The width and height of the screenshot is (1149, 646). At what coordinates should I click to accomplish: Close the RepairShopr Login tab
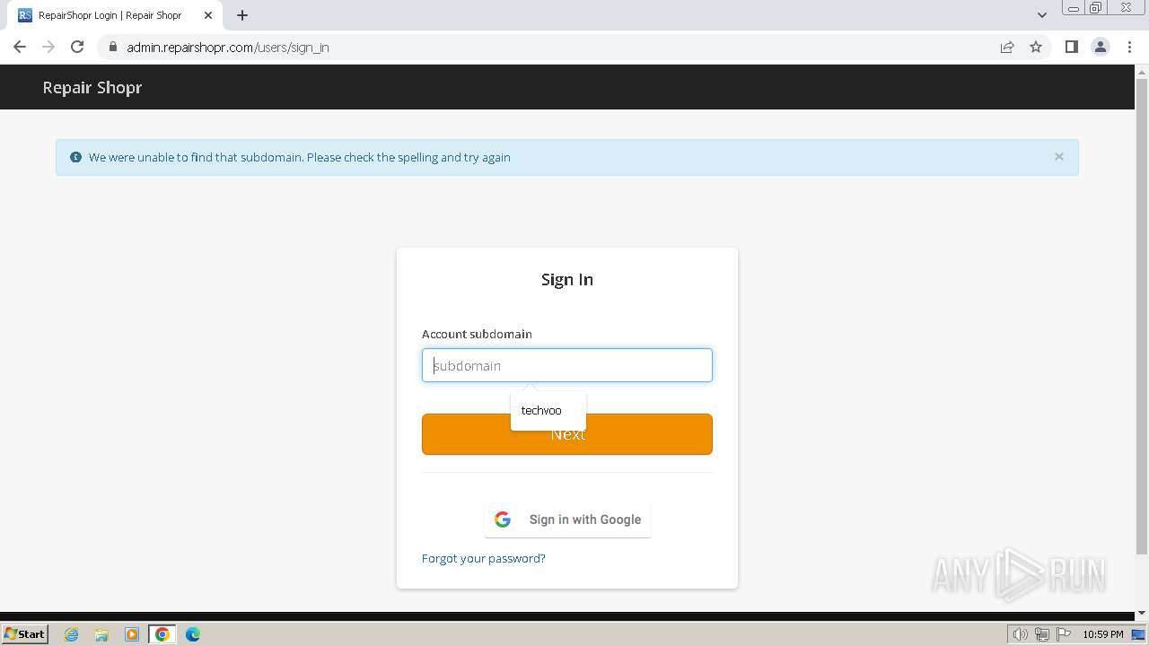pyautogui.click(x=208, y=15)
